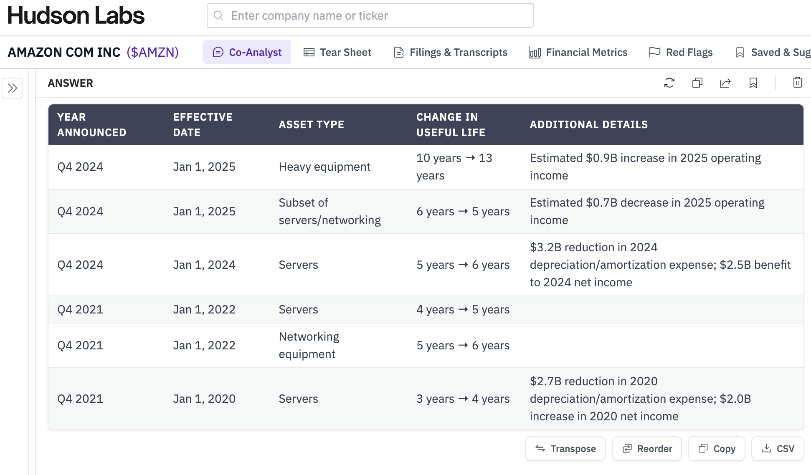Delete the answer using the trash icon
This screenshot has width=811, height=475.
797,83
